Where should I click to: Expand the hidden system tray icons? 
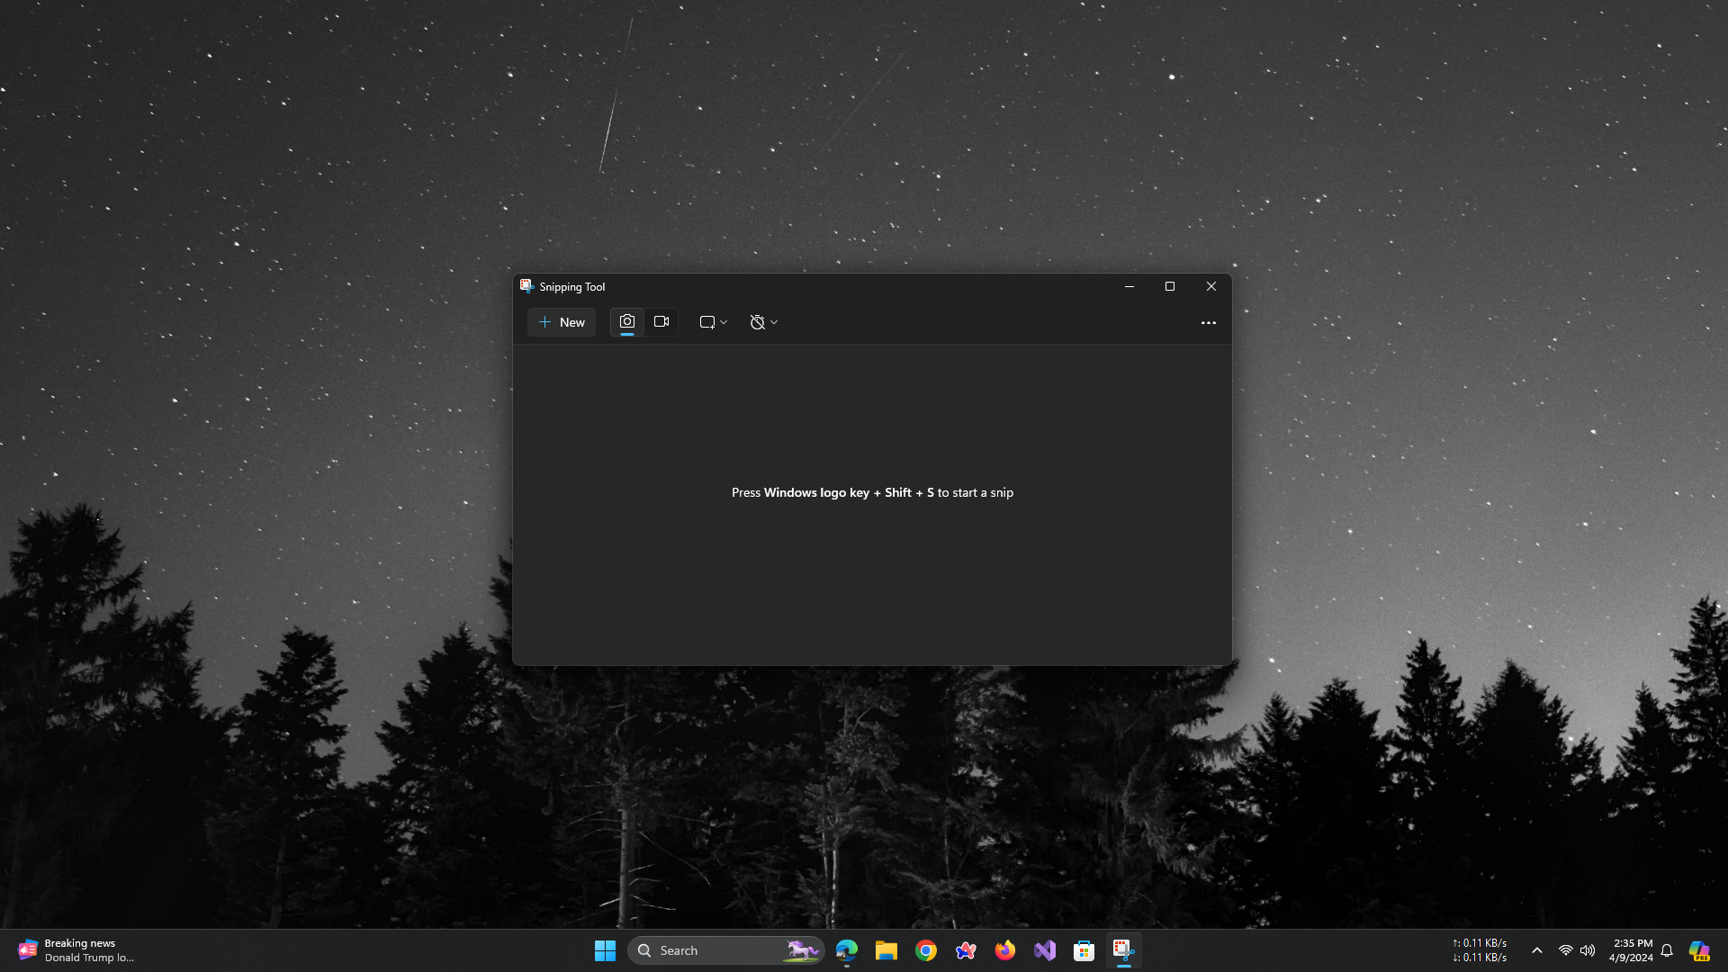(1537, 950)
